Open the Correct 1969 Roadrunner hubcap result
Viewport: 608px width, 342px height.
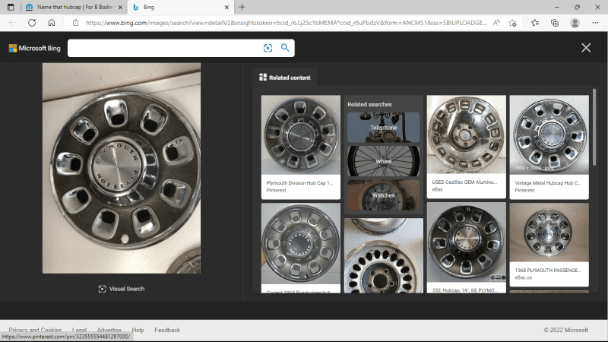click(x=301, y=249)
